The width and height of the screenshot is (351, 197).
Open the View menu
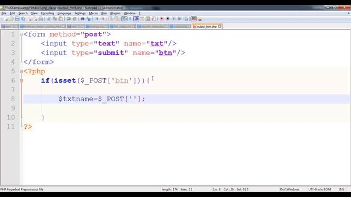(x=34, y=13)
